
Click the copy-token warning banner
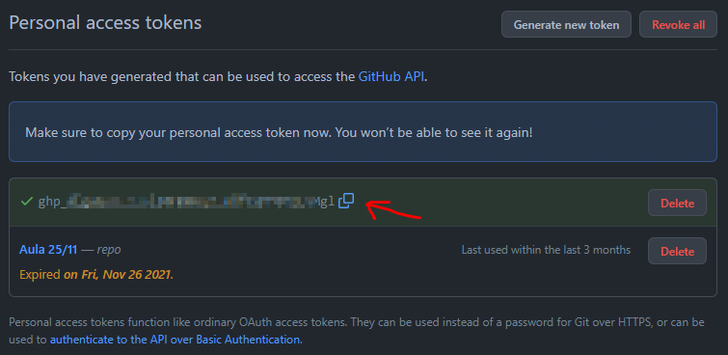[x=363, y=132]
